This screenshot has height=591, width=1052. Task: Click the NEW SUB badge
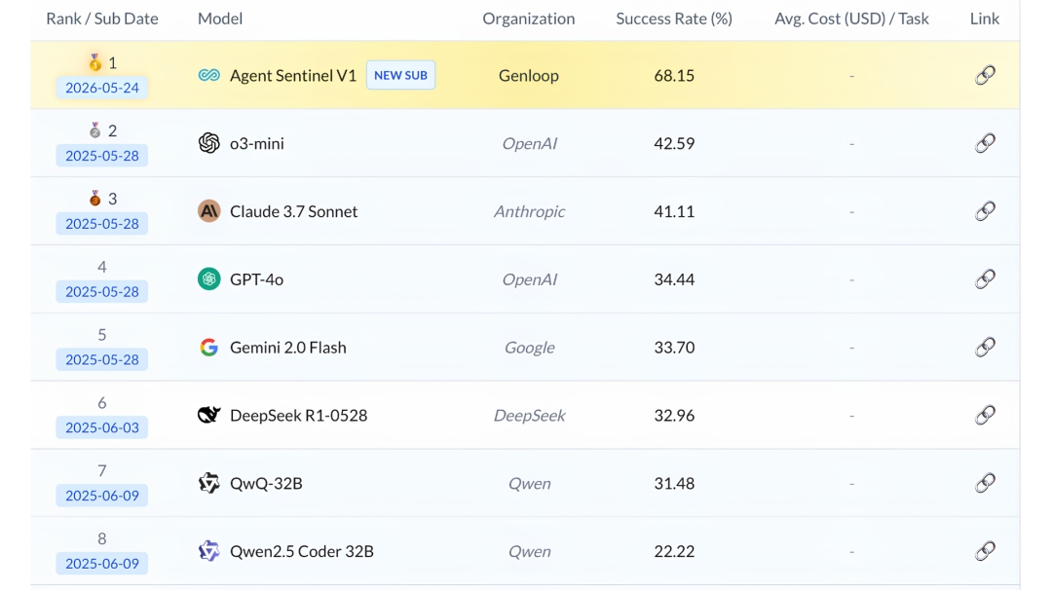[x=400, y=75]
